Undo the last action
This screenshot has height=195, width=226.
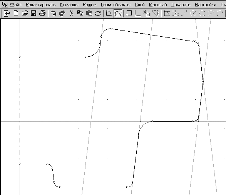[54, 14]
